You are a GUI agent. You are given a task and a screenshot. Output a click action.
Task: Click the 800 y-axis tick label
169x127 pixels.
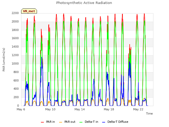pos(16,72)
